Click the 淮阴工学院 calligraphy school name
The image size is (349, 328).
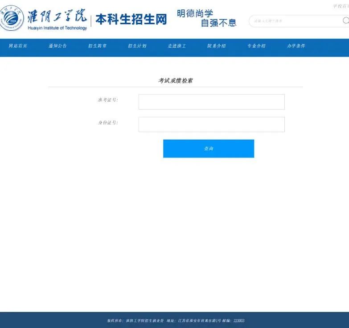[57, 16]
